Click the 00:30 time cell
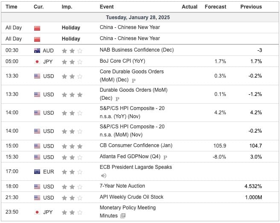 [x=12, y=50]
